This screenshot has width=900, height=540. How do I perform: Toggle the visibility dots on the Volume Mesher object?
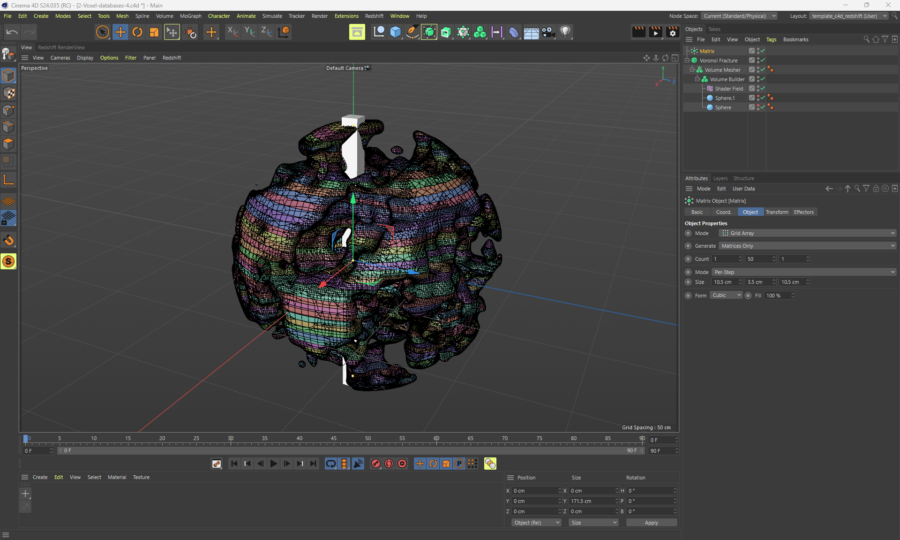click(x=758, y=69)
